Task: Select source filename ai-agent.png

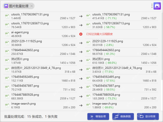Action: click(20, 32)
